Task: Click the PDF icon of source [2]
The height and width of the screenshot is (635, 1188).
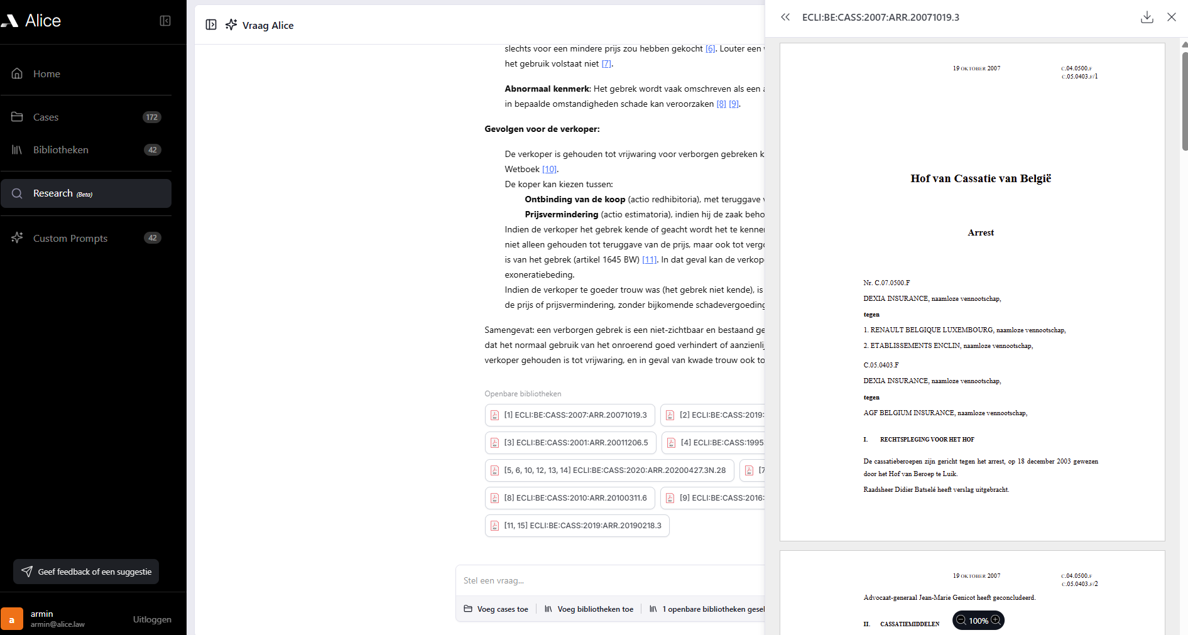Action: pos(670,415)
